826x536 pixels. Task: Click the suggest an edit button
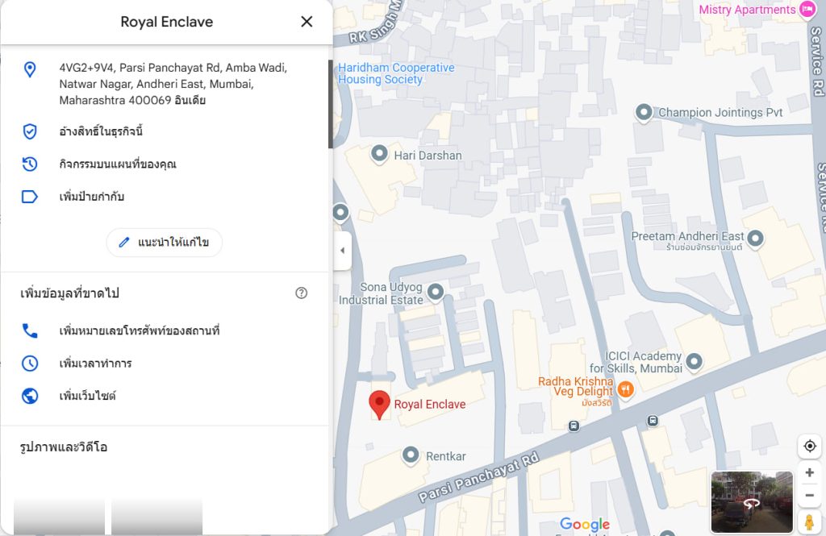coord(164,242)
